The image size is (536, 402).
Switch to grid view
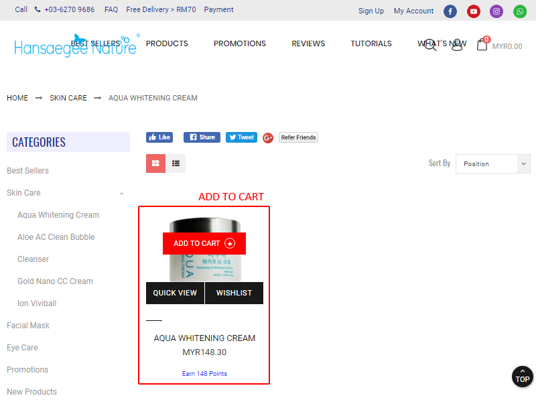[155, 163]
